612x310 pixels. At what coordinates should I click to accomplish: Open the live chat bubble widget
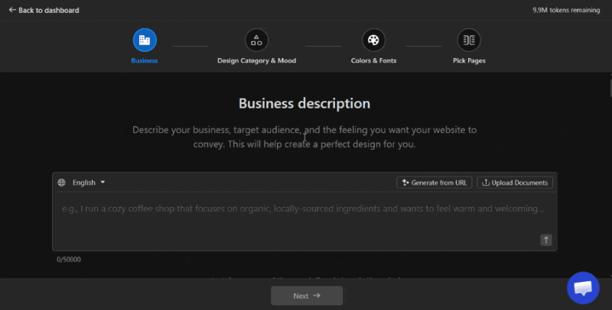(x=583, y=288)
